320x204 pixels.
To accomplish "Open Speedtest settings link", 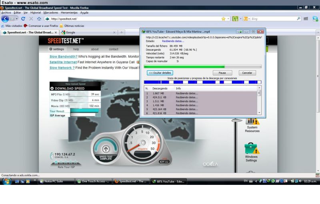I will pyautogui.click(x=56, y=49).
